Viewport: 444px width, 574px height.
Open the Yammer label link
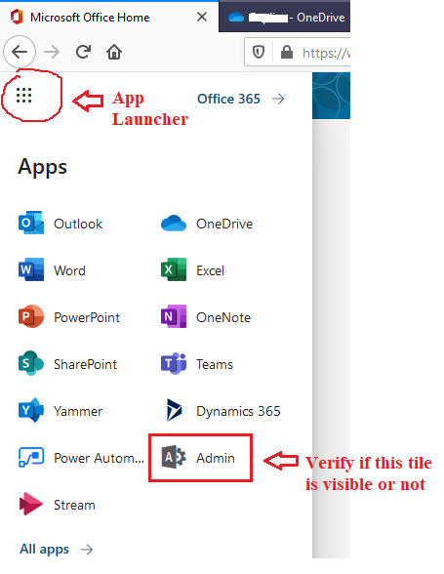78,411
